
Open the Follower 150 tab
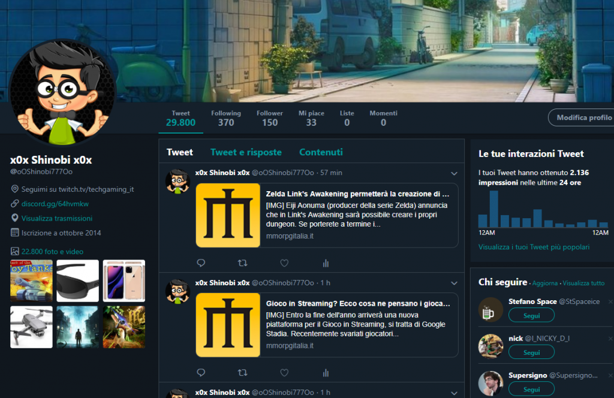(x=270, y=118)
